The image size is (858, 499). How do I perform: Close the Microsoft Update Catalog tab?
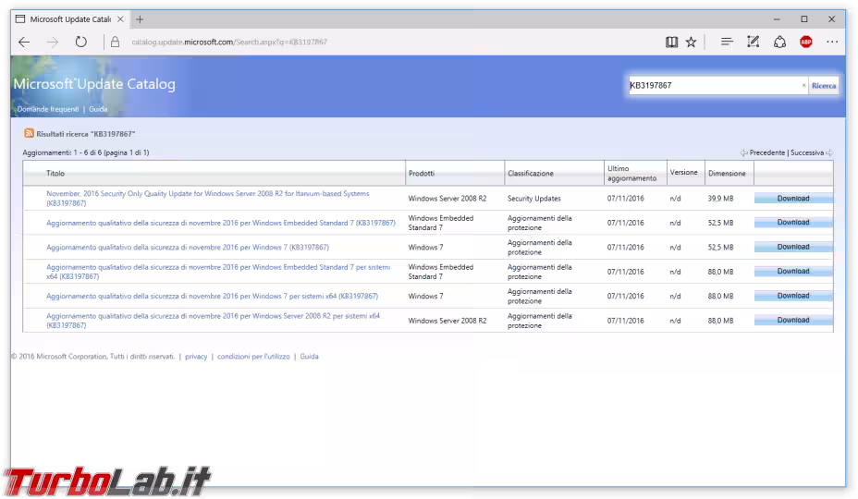click(120, 19)
